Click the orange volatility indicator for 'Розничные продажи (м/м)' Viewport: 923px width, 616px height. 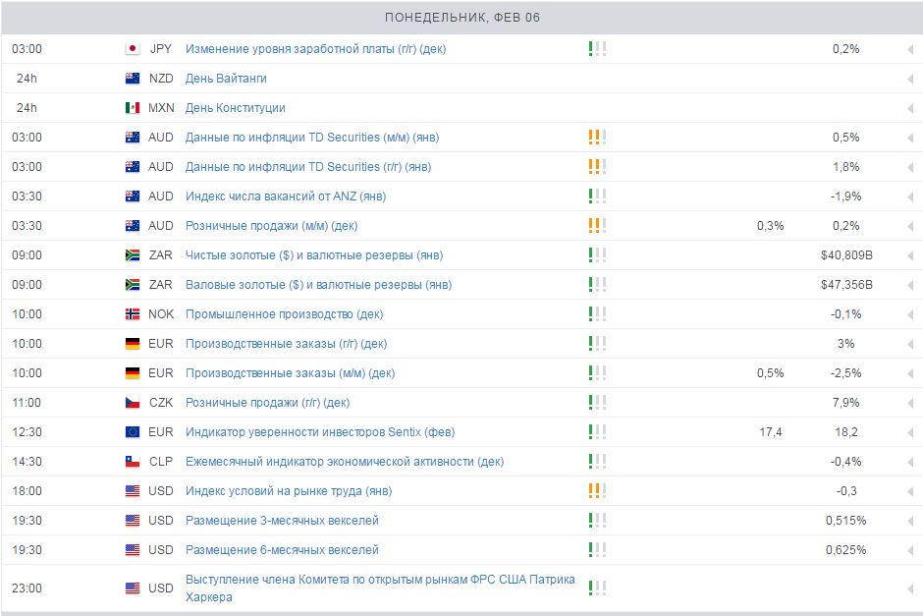pos(597,226)
